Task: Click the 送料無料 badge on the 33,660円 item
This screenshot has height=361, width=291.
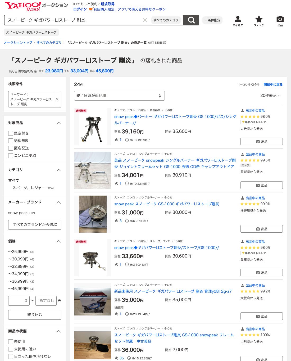Action: point(81,242)
